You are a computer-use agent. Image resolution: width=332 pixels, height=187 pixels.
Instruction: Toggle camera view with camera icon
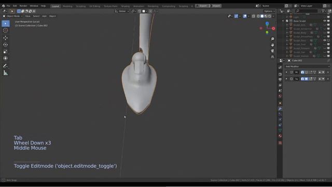tap(272, 51)
